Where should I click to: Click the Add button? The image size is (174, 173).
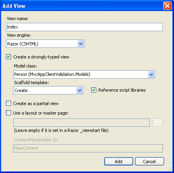(119, 162)
